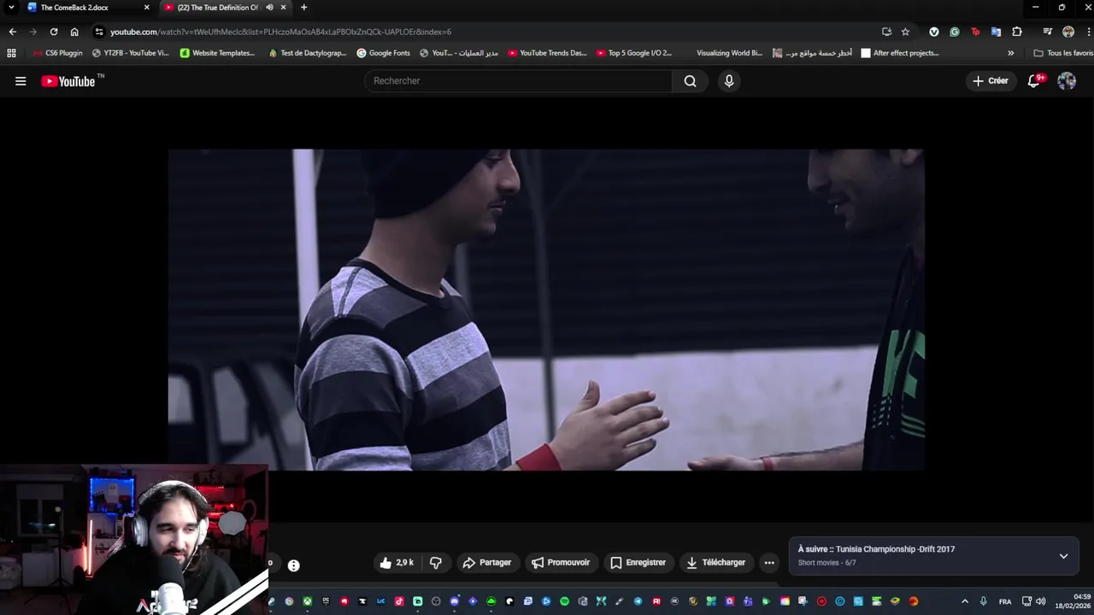The width and height of the screenshot is (1094, 615).
Task: Open the YouTube account avatar menu
Action: 1067,81
